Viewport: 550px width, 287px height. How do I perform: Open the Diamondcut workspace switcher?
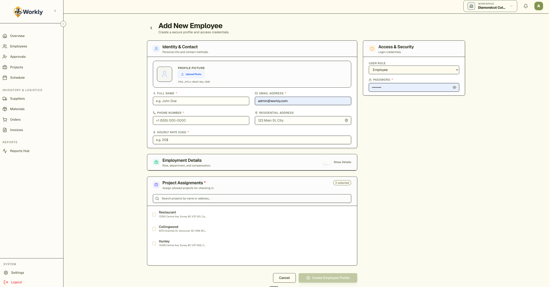click(490, 6)
